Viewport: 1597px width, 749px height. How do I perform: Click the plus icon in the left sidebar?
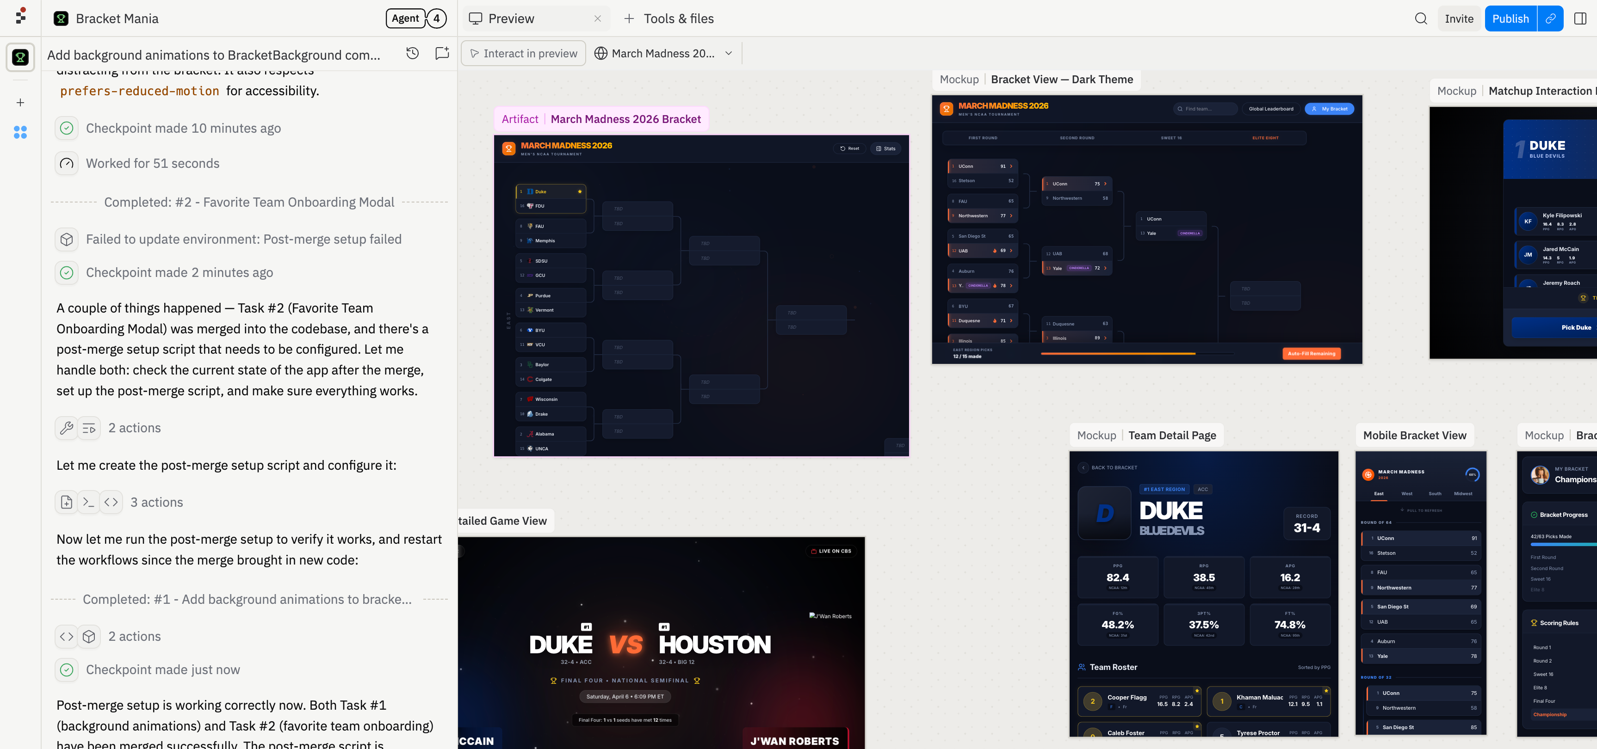coord(20,102)
